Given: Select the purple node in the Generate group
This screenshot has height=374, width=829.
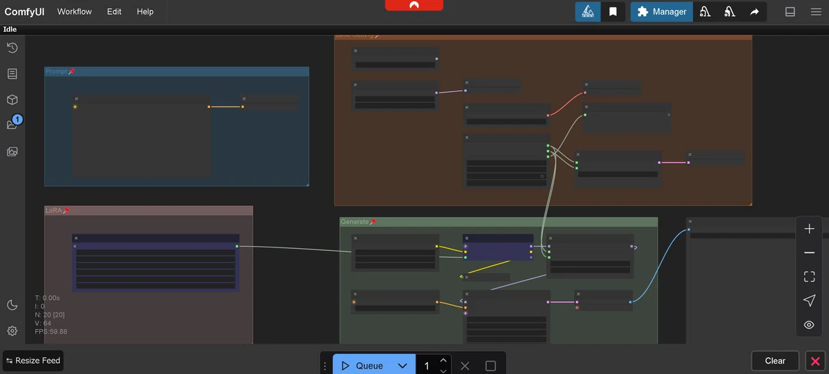Looking at the screenshot, I should (498, 247).
